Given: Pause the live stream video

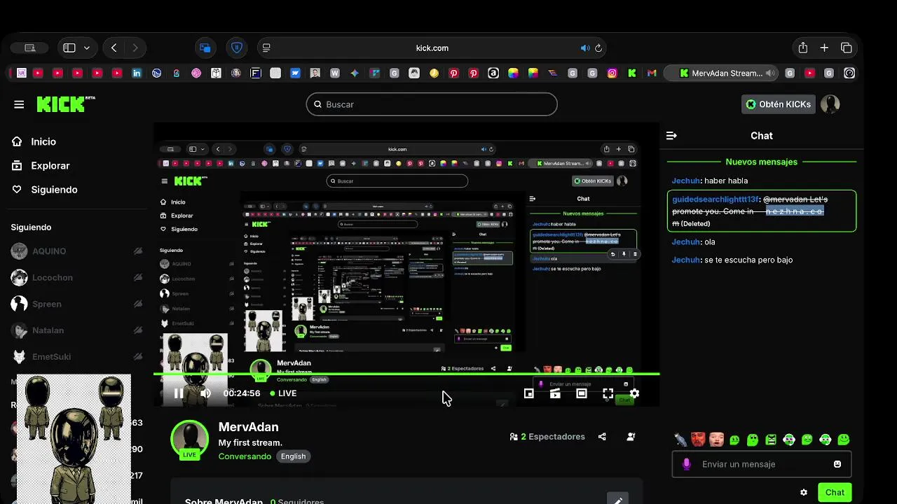Looking at the screenshot, I should [179, 393].
